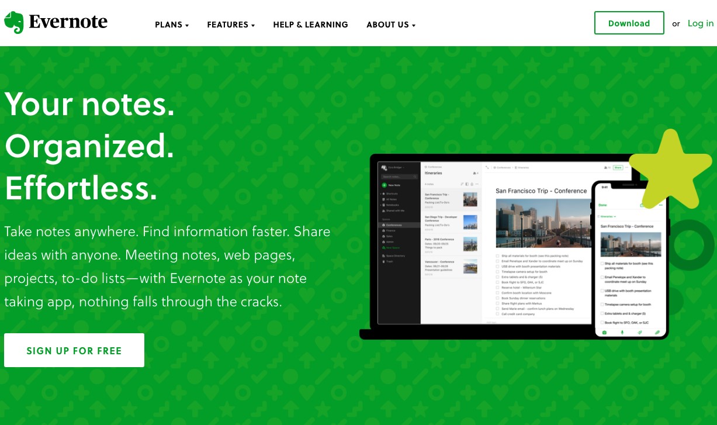Click the Share button in laptop mockup
Image resolution: width=717 pixels, height=425 pixels.
(x=618, y=168)
